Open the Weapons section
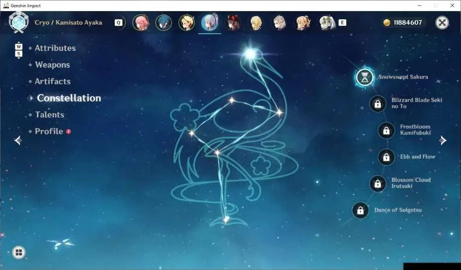This screenshot has width=461, height=270. 53,65
